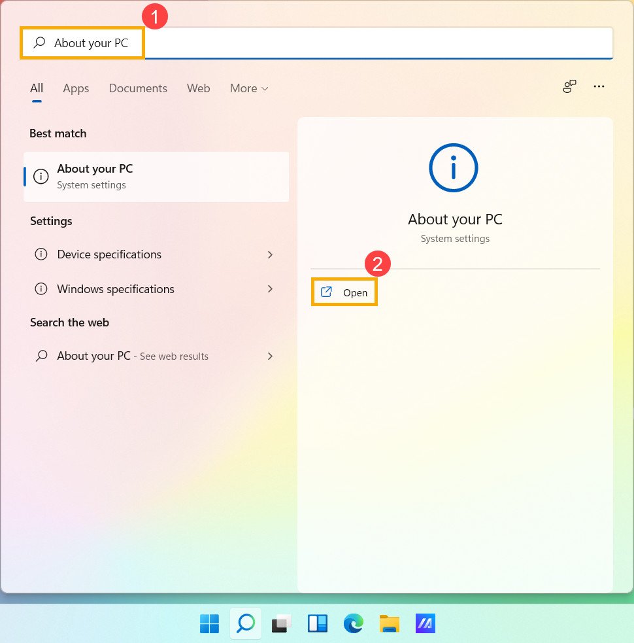The width and height of the screenshot is (634, 643).
Task: Select the All tab
Action: [37, 88]
